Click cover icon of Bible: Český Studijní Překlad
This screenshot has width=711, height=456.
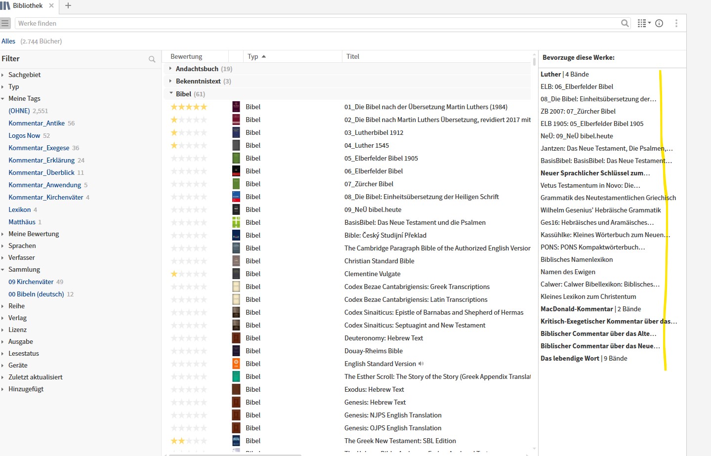tap(236, 236)
